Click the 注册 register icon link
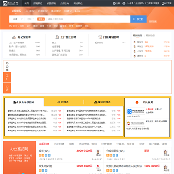 point(114,3)
